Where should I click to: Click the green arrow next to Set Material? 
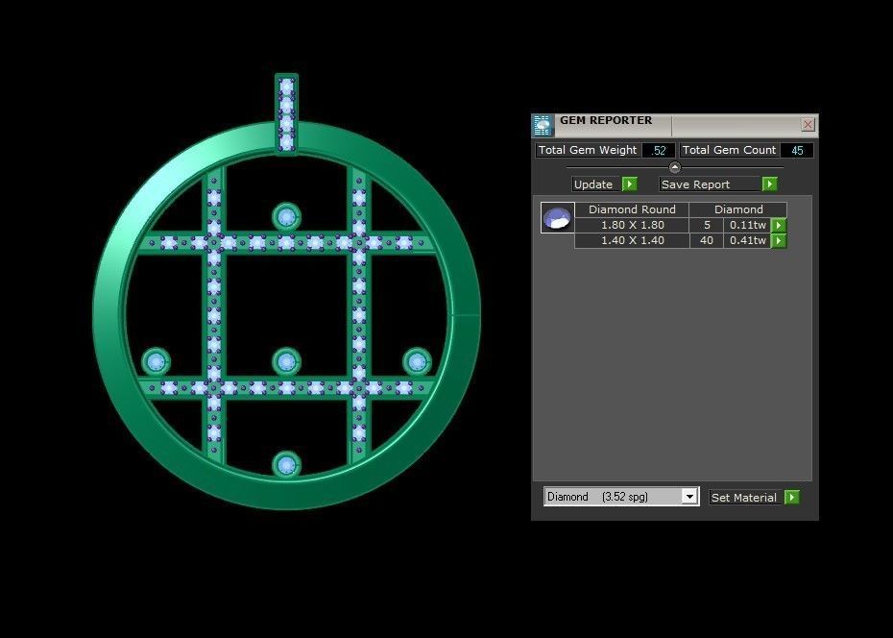pyautogui.click(x=790, y=497)
